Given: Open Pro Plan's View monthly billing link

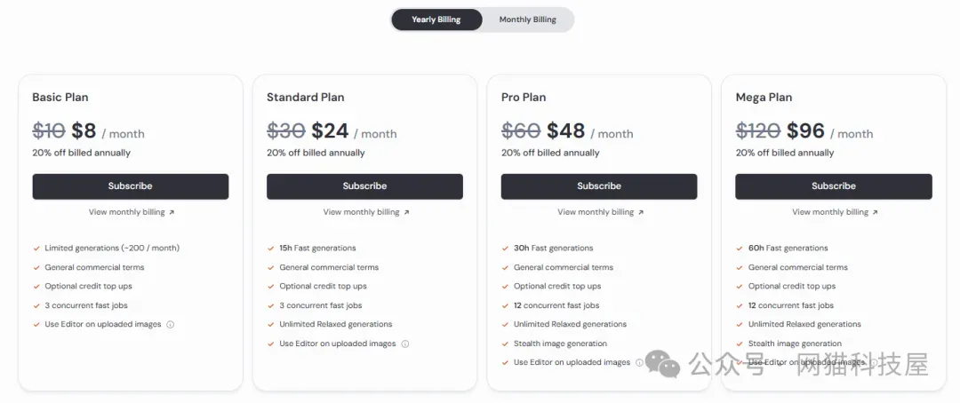Looking at the screenshot, I should [x=600, y=212].
